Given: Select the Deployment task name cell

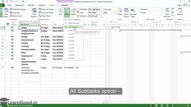Looking at the screenshot, I should (30, 56).
